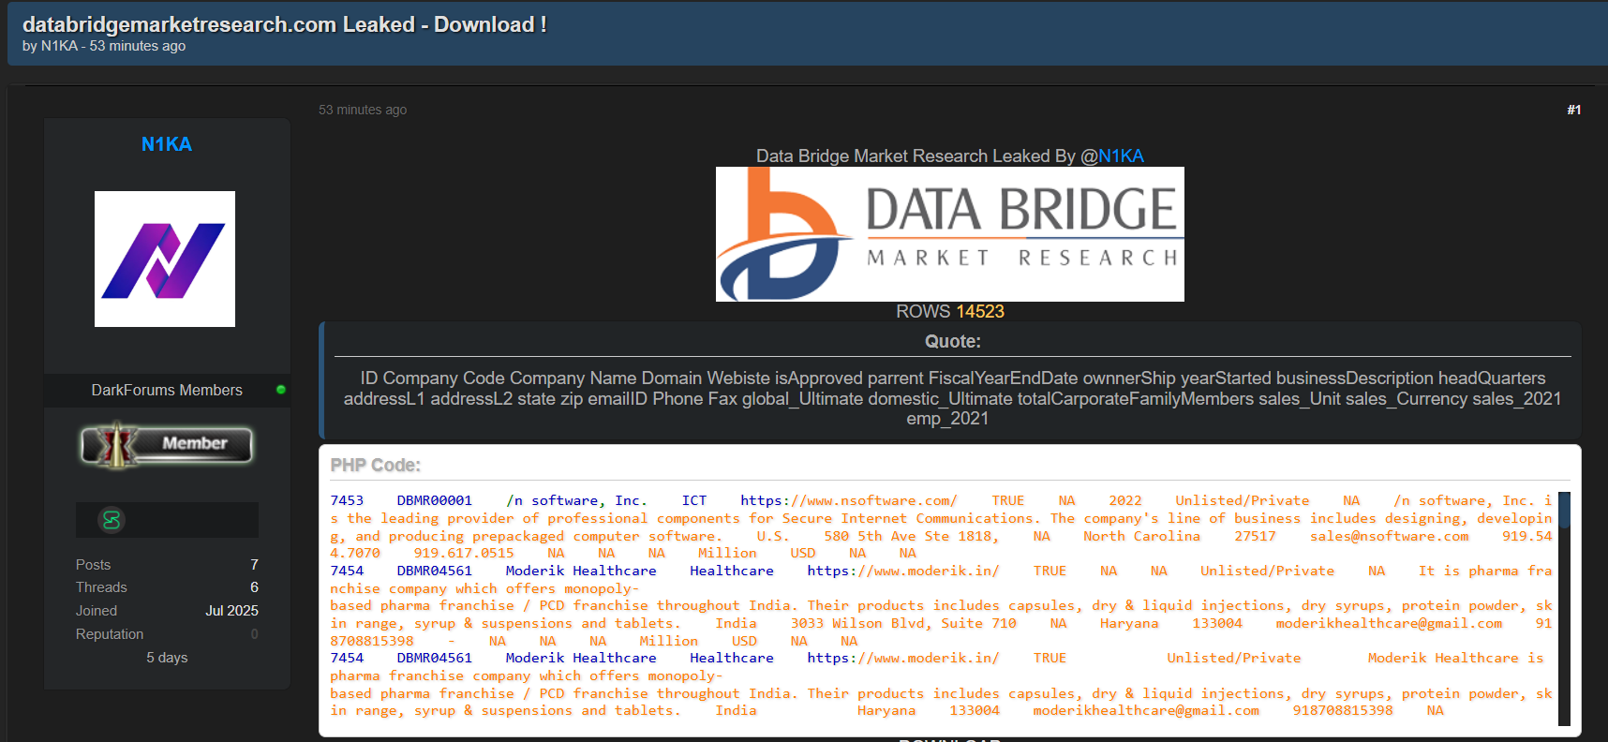Screen dimensions: 1608x742
Task: Click the thread title heading
Action: 285,24
